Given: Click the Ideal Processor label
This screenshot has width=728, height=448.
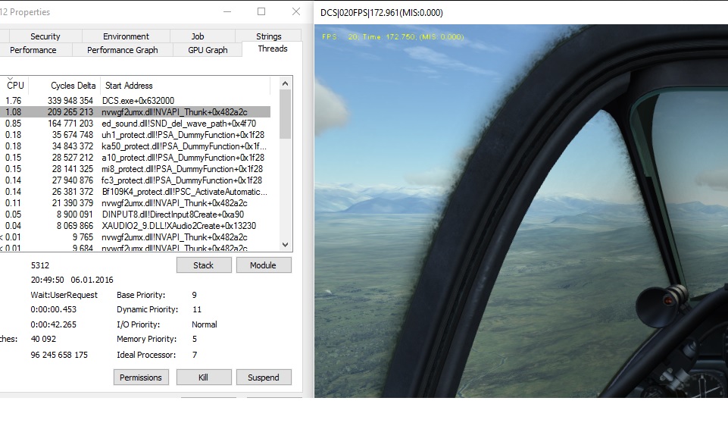Looking at the screenshot, I should pyautogui.click(x=146, y=355).
